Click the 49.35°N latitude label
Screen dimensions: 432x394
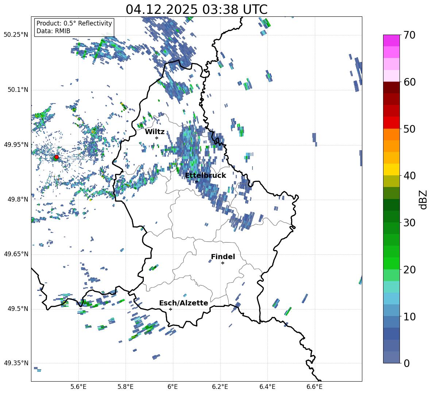[x=16, y=363]
